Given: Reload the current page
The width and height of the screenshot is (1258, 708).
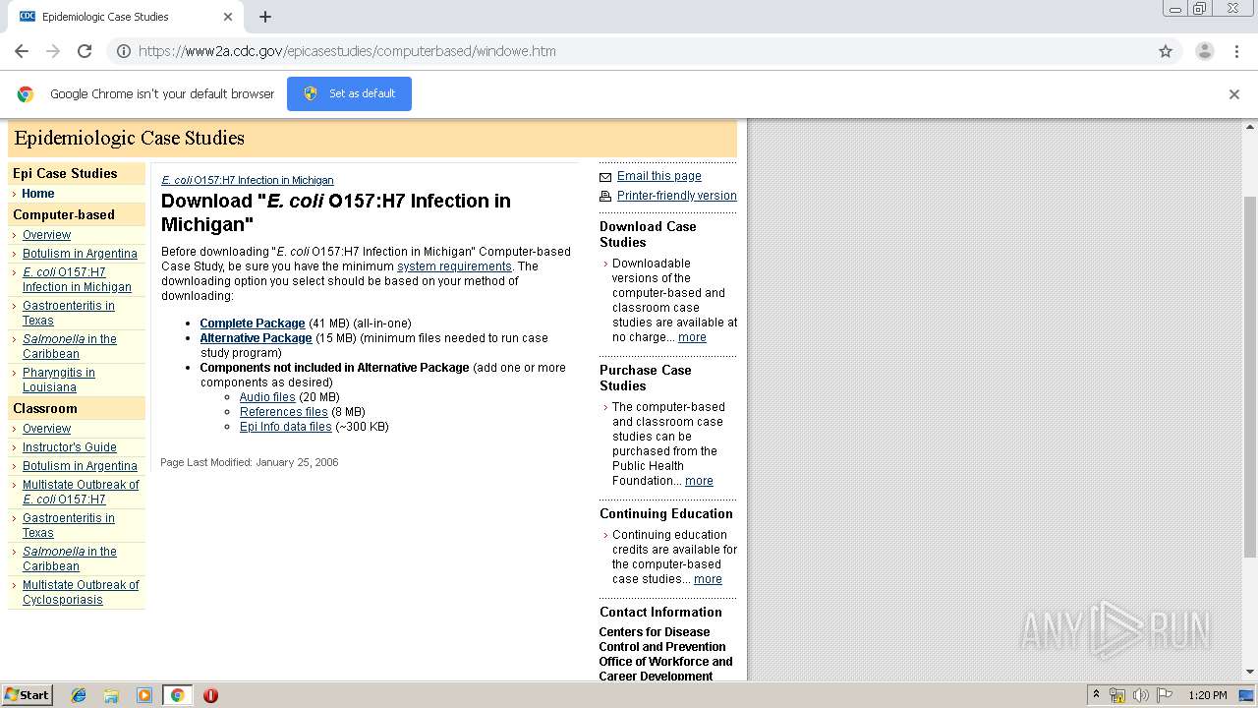Looking at the screenshot, I should click(x=85, y=51).
